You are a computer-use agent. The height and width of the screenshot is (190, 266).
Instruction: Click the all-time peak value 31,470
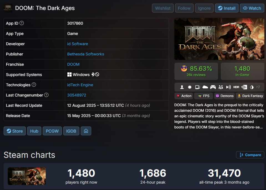coord(224,173)
